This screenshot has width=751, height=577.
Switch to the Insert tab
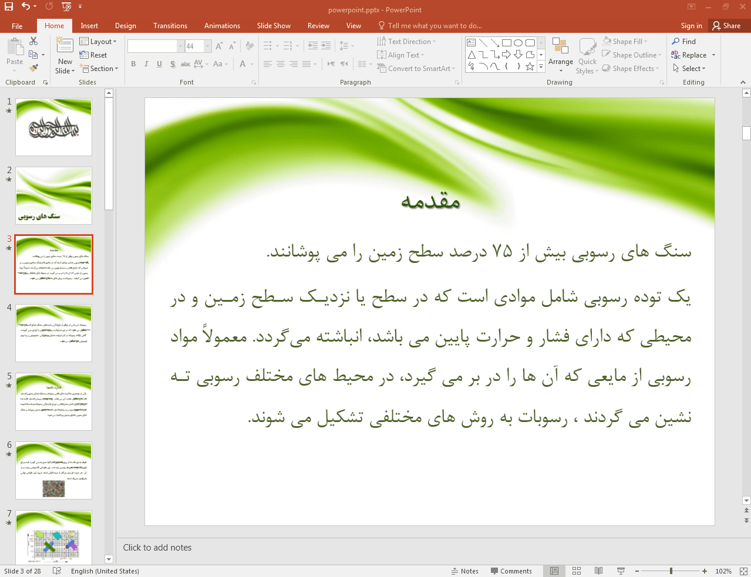point(89,26)
